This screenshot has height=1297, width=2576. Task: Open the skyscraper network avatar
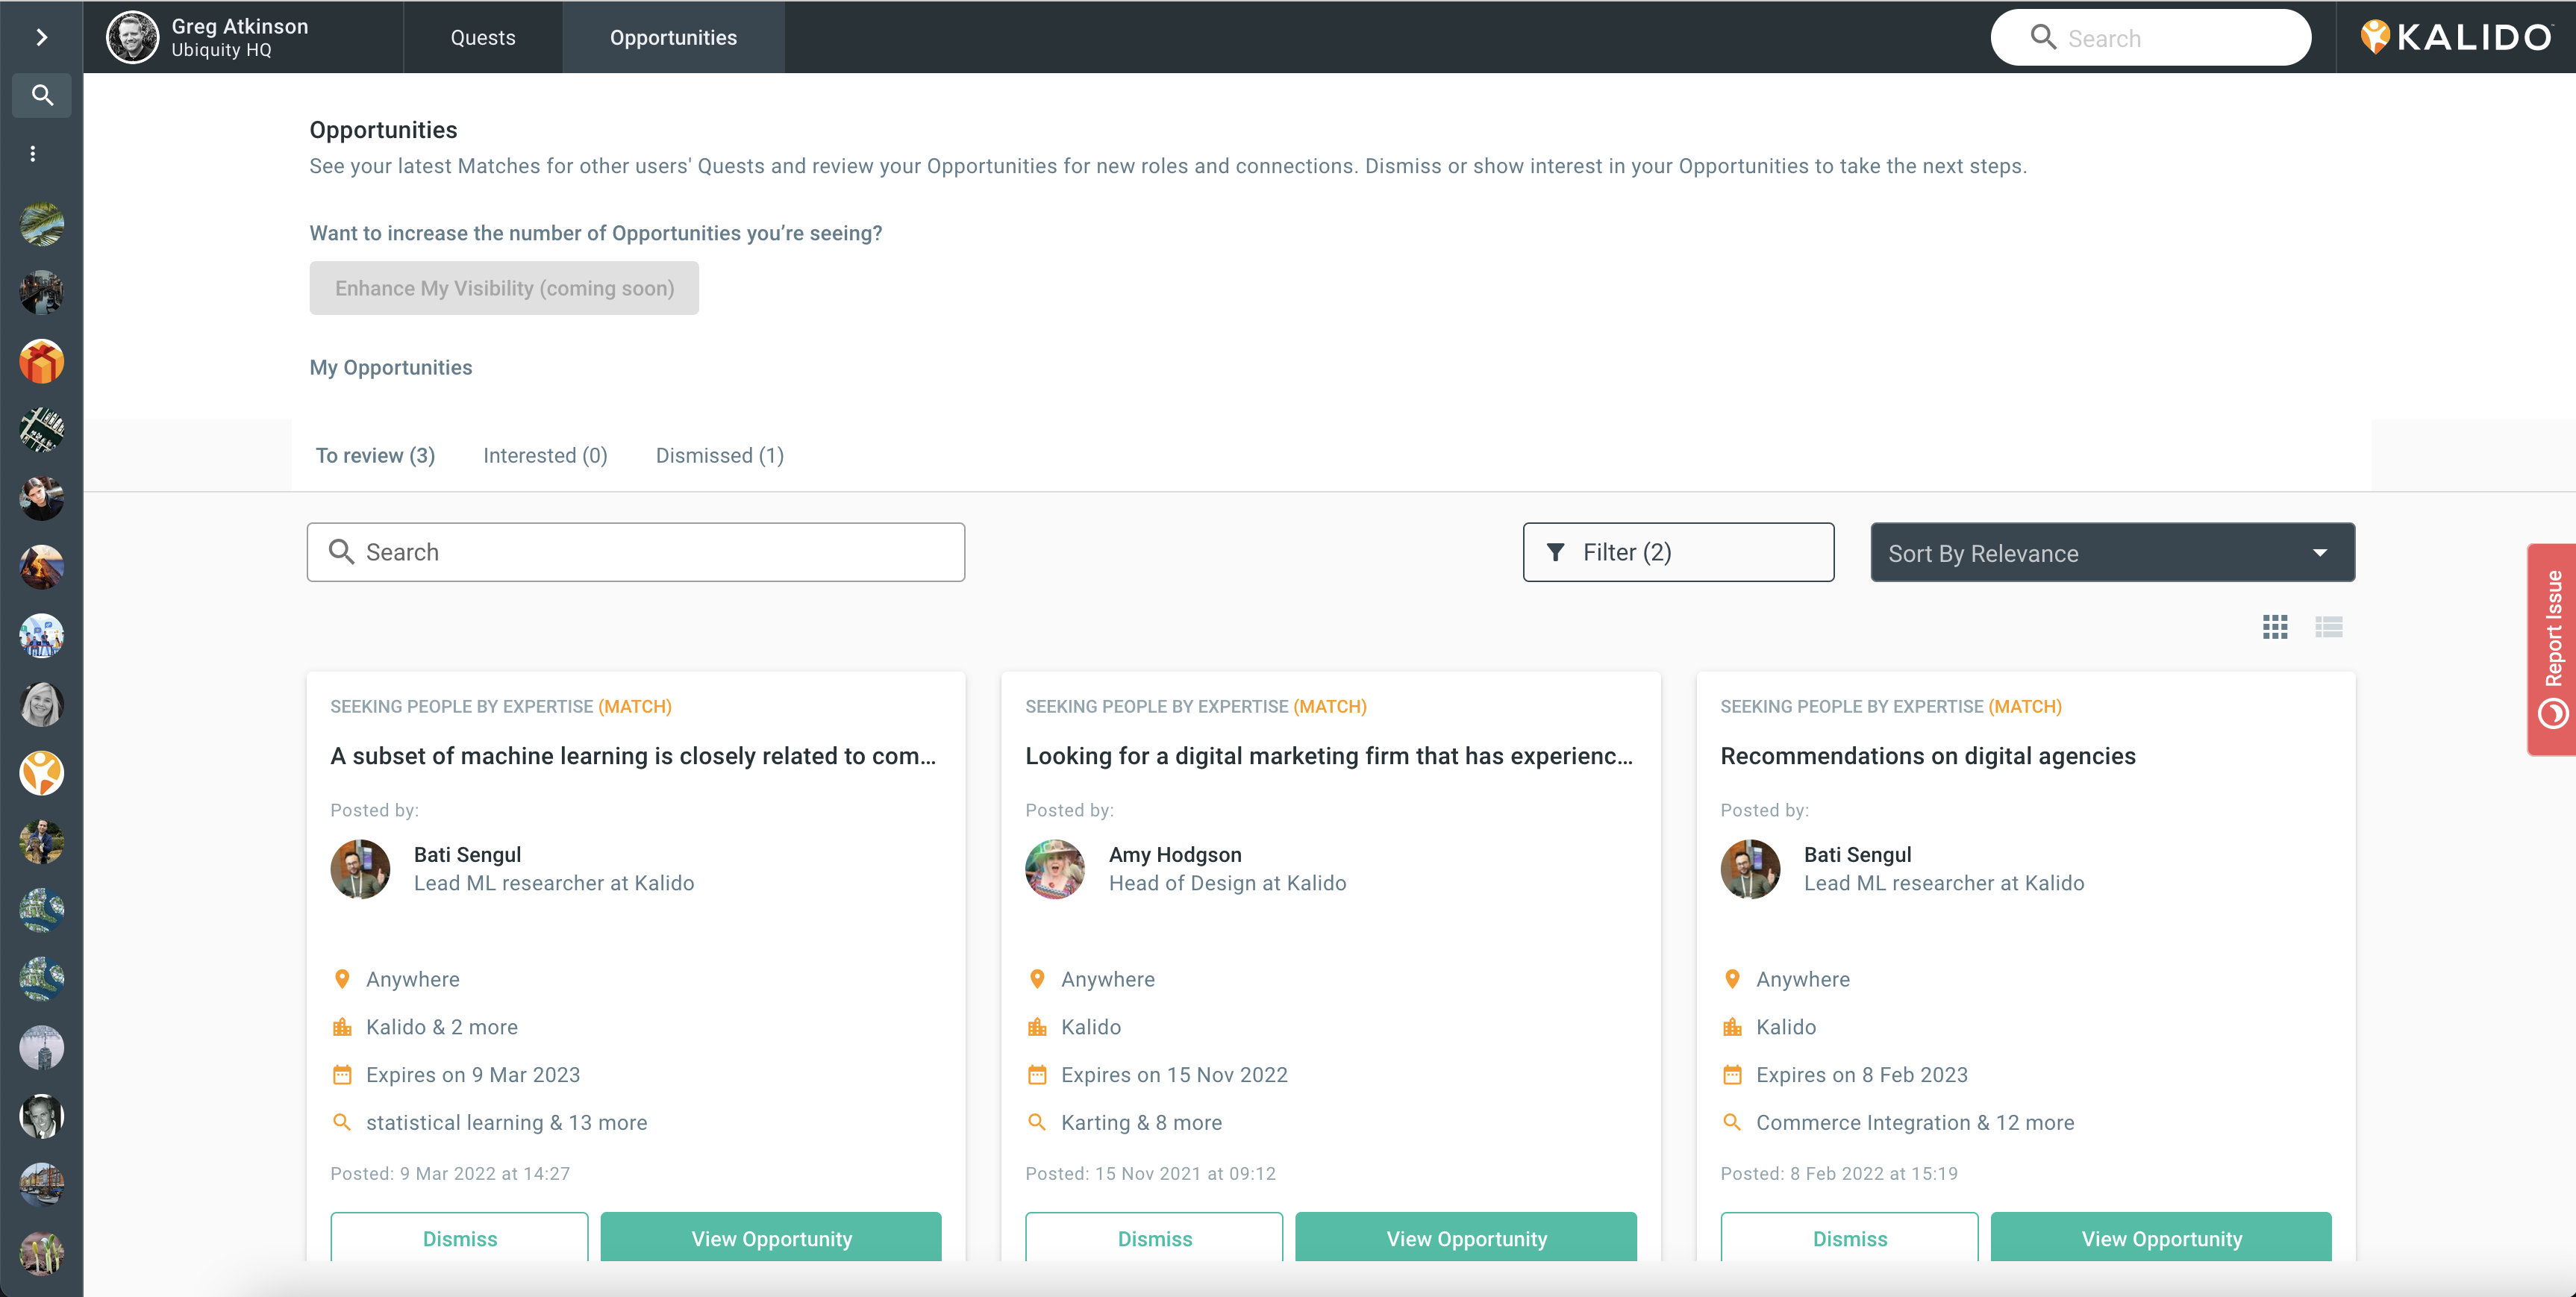click(x=41, y=1048)
